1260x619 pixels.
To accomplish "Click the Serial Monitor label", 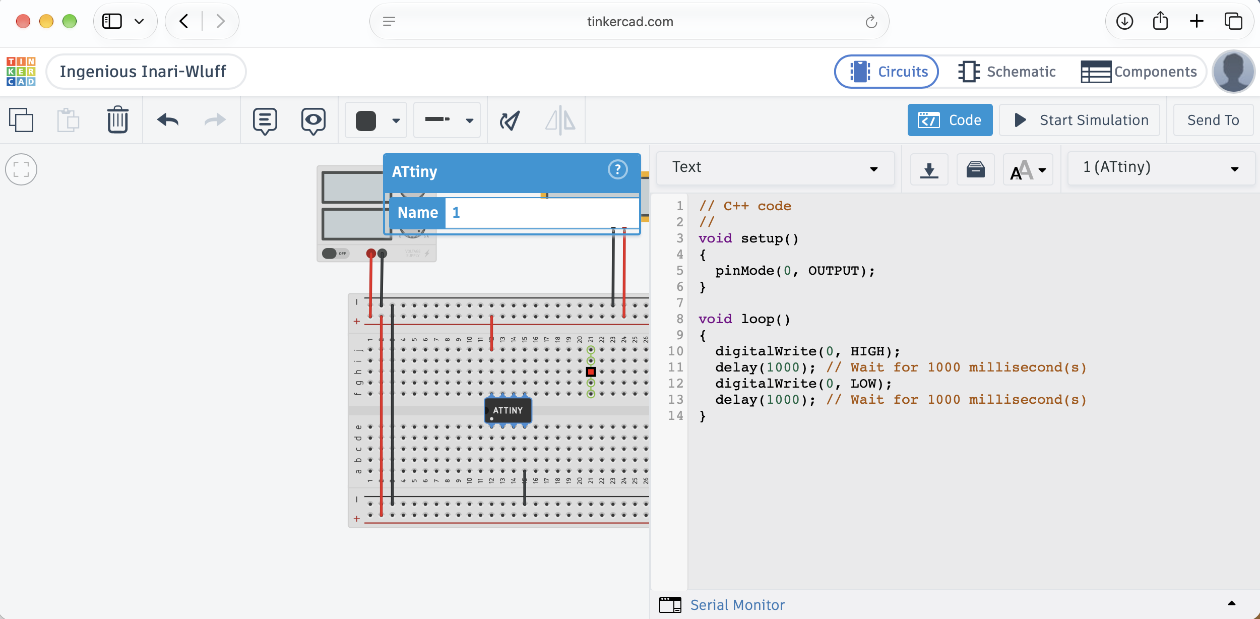I will [x=737, y=605].
